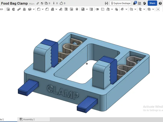
Task: Select the Extrude tool
Action: [8, 9]
